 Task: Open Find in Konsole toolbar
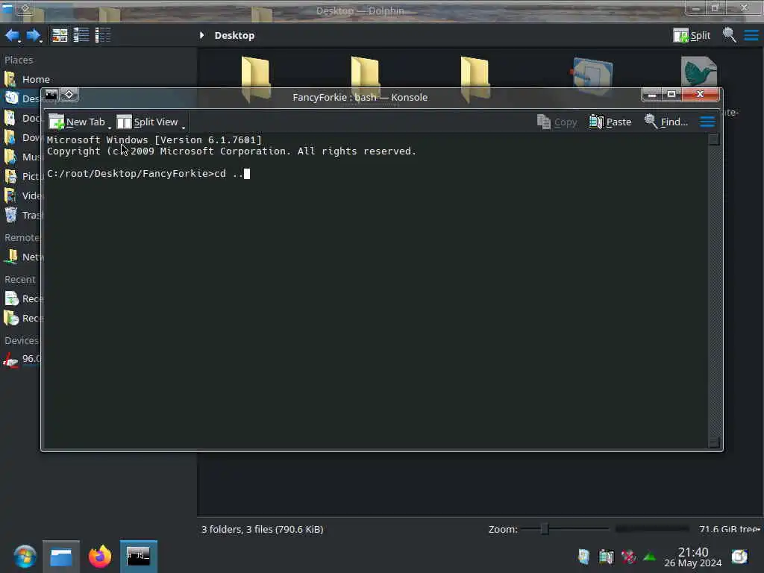tap(666, 122)
